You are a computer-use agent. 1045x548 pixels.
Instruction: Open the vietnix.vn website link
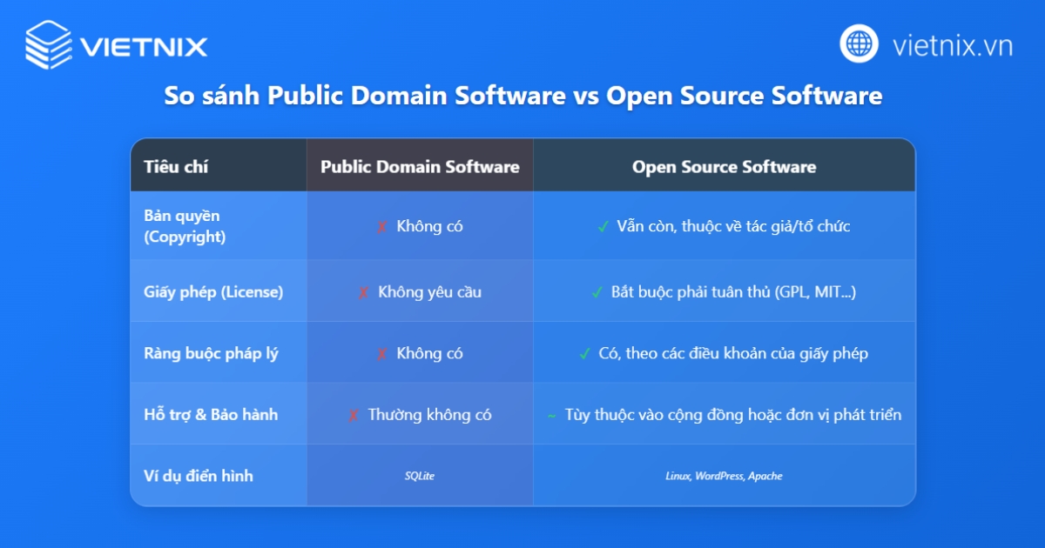[x=952, y=45]
